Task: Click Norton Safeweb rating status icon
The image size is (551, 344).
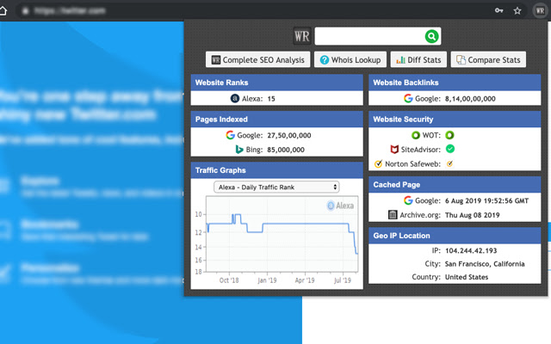Action: click(449, 163)
